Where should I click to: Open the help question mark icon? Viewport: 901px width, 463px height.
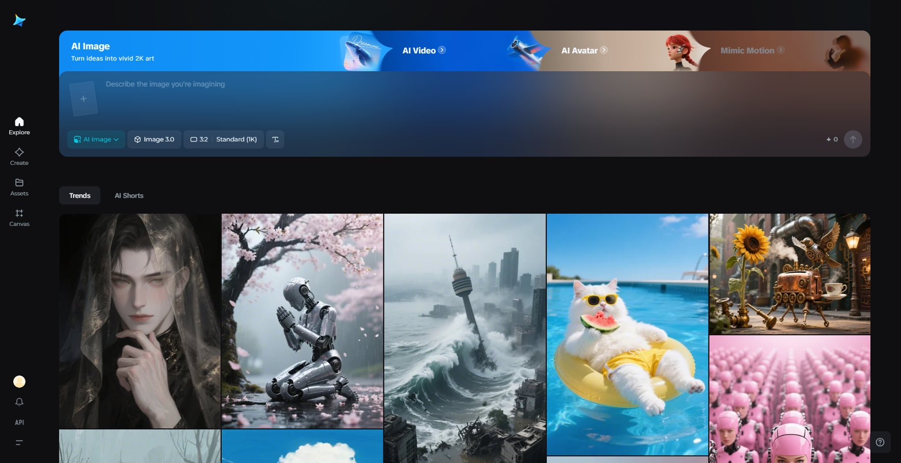click(x=880, y=442)
